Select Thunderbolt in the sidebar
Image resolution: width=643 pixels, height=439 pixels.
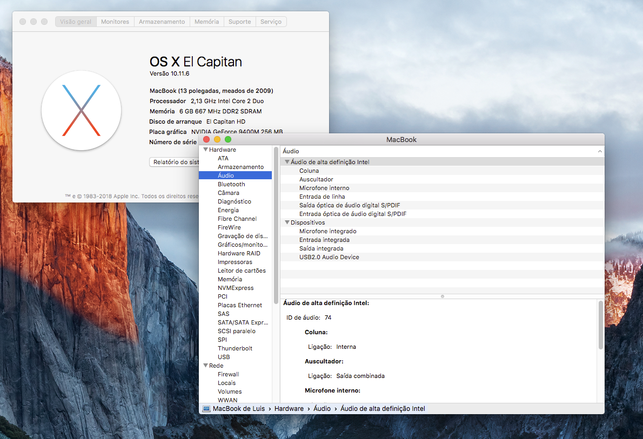pyautogui.click(x=235, y=348)
